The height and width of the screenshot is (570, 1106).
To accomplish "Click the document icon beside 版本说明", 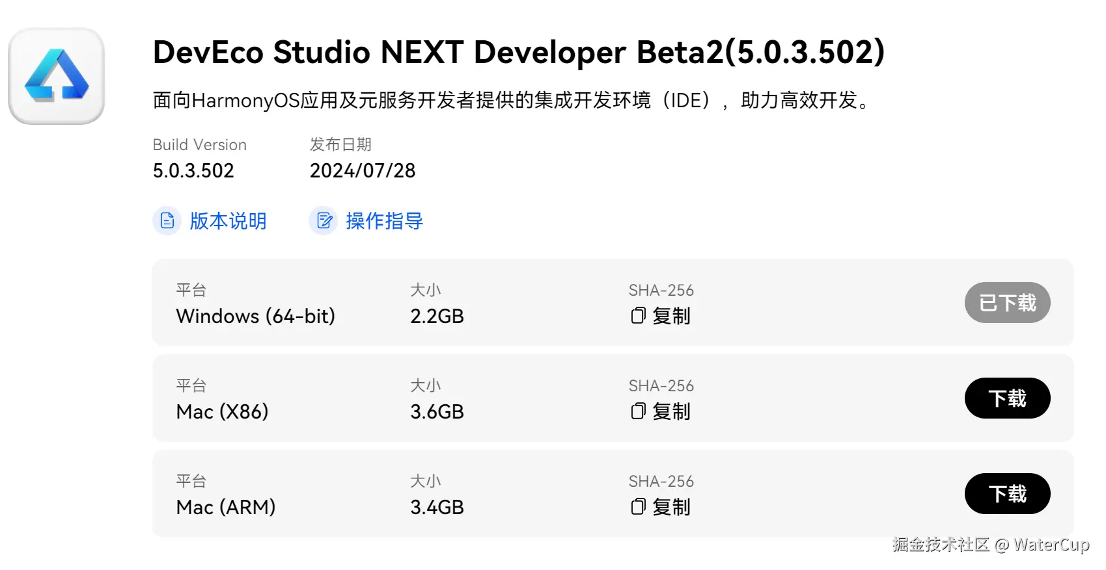I will coord(167,221).
